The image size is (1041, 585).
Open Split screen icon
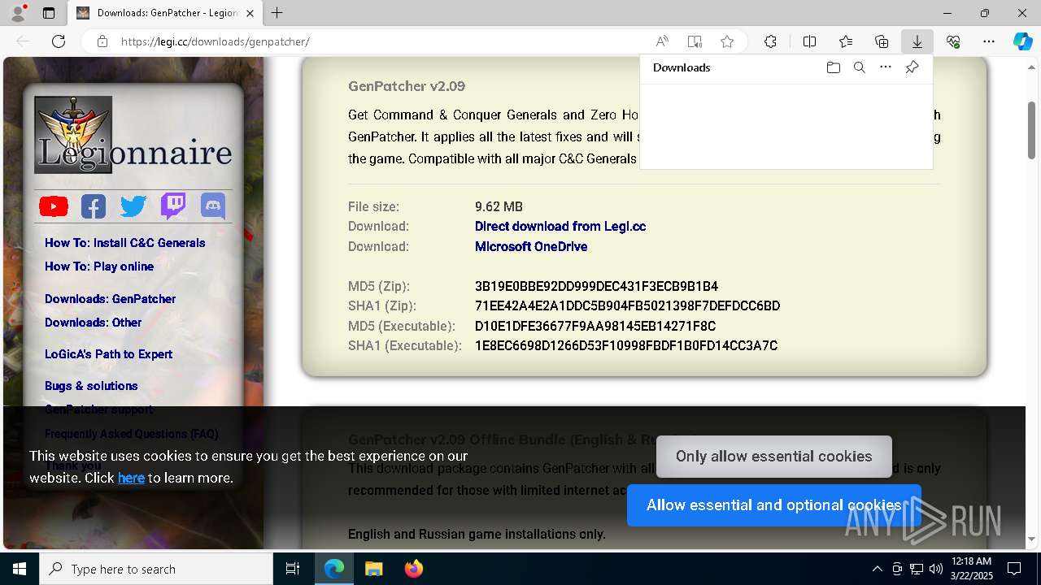(809, 41)
